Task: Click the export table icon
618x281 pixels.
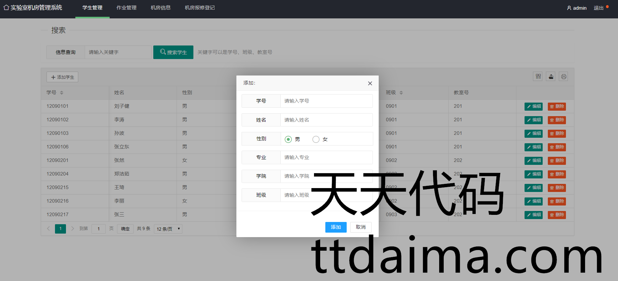Action: point(551,76)
